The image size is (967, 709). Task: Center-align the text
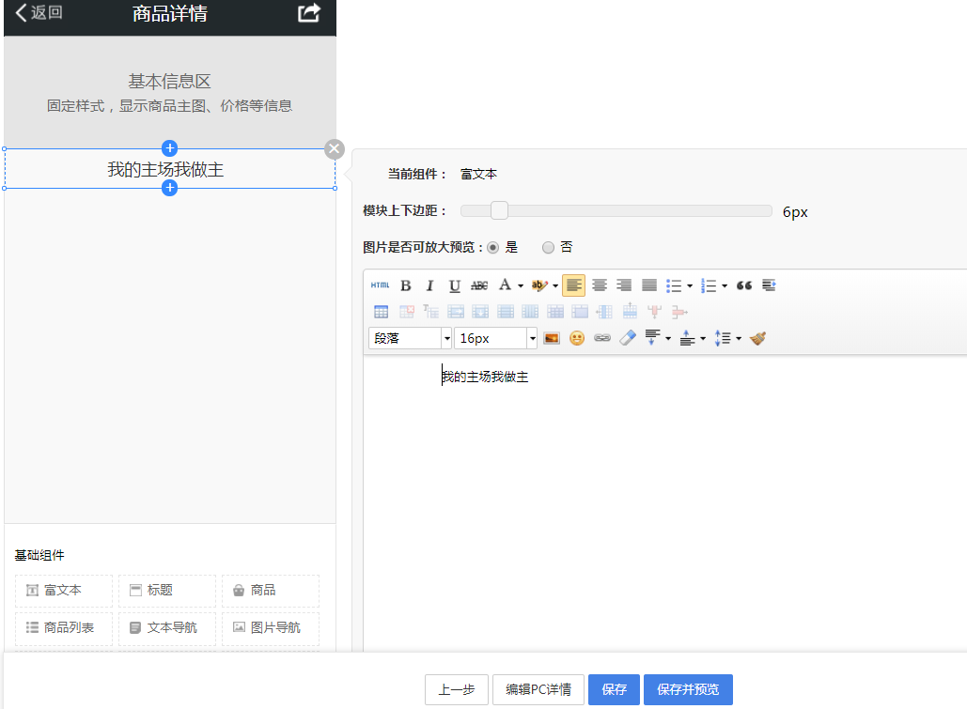click(599, 285)
